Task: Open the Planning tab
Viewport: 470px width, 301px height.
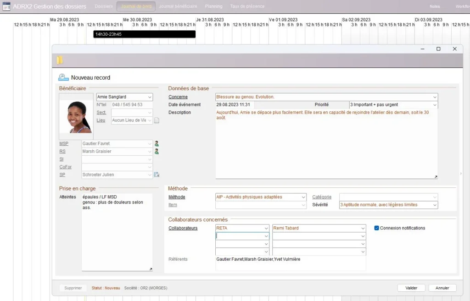Action: point(214,6)
